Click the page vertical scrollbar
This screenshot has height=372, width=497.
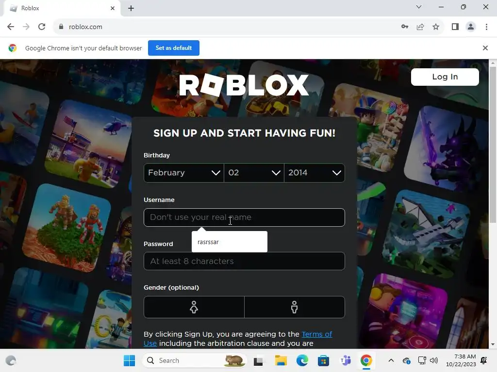[493, 144]
